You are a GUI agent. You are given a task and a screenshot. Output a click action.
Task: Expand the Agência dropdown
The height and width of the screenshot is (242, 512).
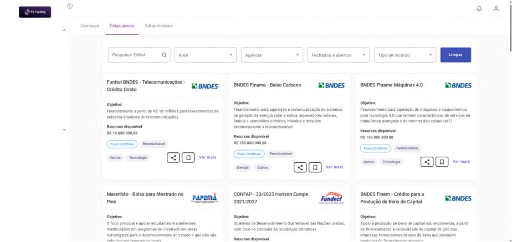click(x=272, y=55)
